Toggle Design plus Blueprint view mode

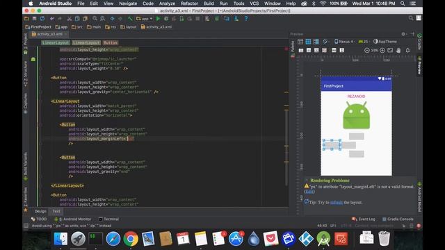pos(316,42)
